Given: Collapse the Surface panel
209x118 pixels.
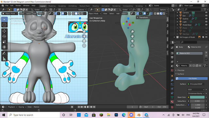Looking at the screenshot, I should [181, 74].
